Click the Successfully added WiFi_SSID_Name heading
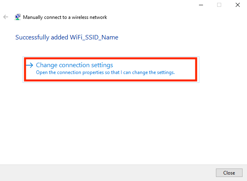This screenshot has width=247, height=181. 67,37
